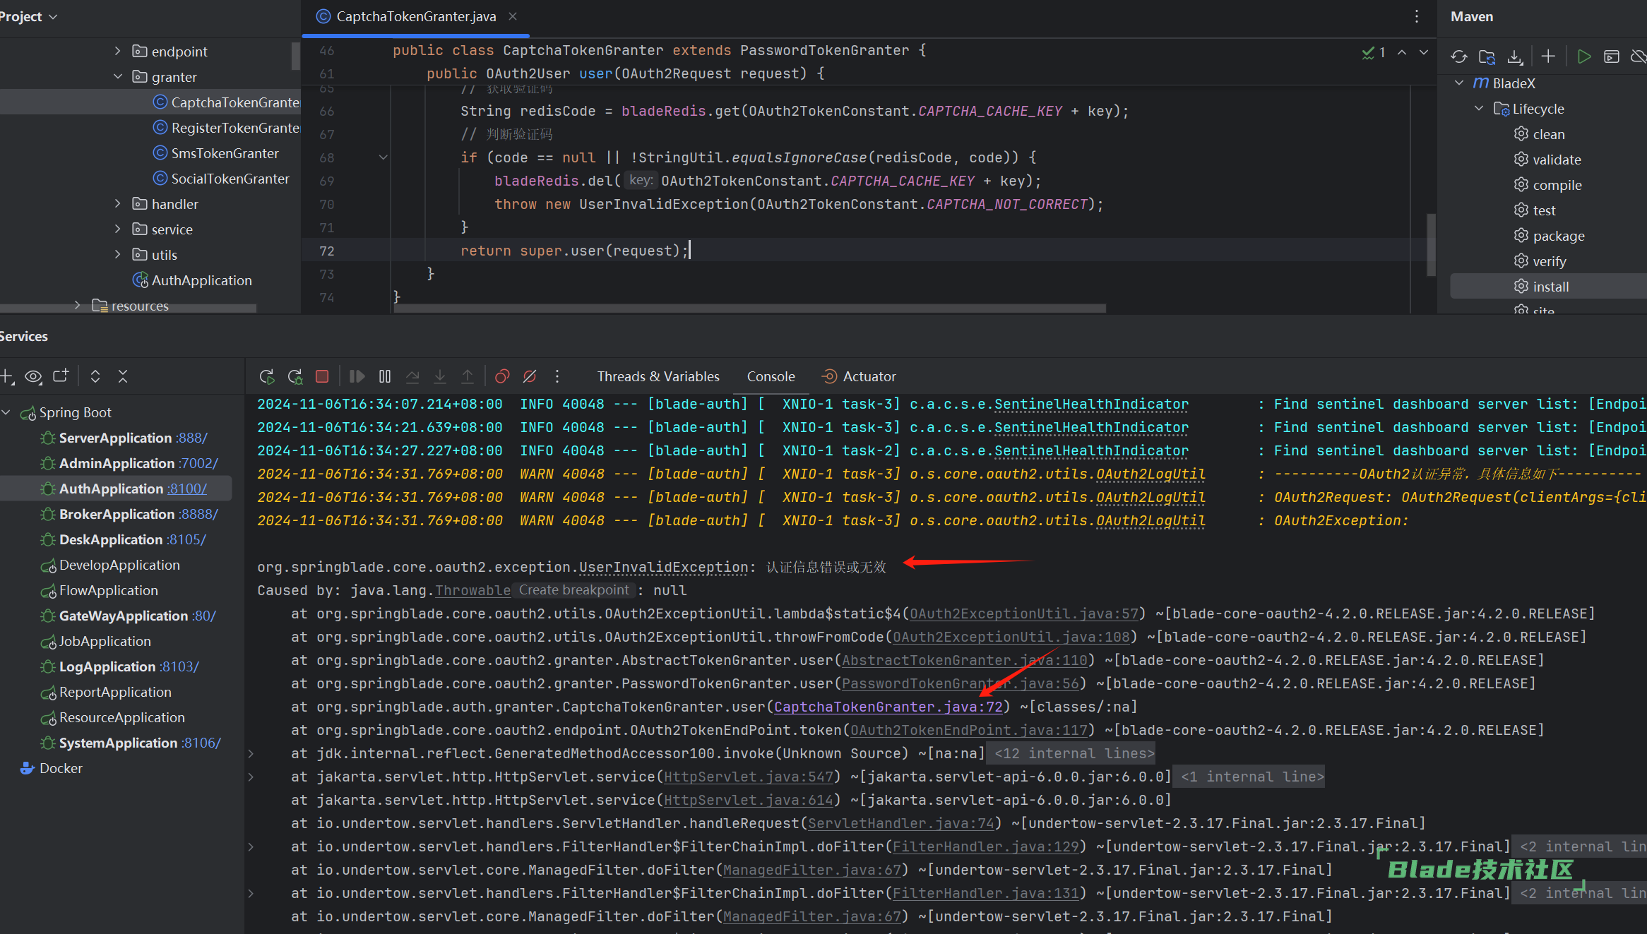Open GateWayApplication port 80 link
This screenshot has height=934, width=1647.
pos(203,616)
